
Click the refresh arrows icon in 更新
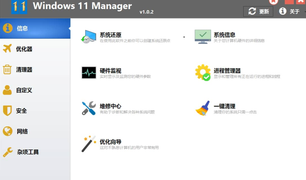pos(252,11)
